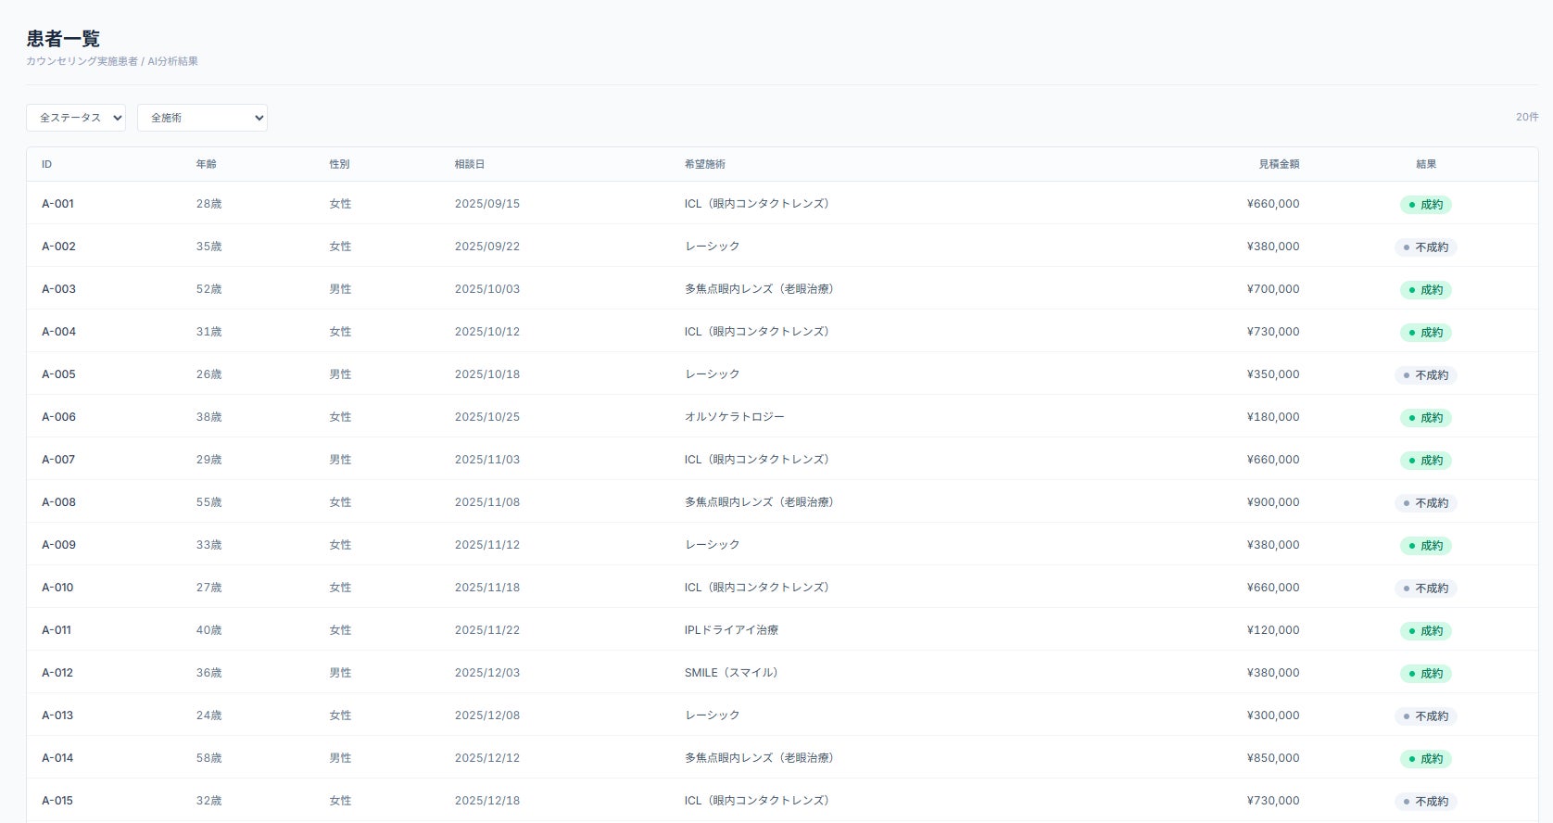
Task: Click the 不成約 badge for A-002
Action: (x=1426, y=247)
